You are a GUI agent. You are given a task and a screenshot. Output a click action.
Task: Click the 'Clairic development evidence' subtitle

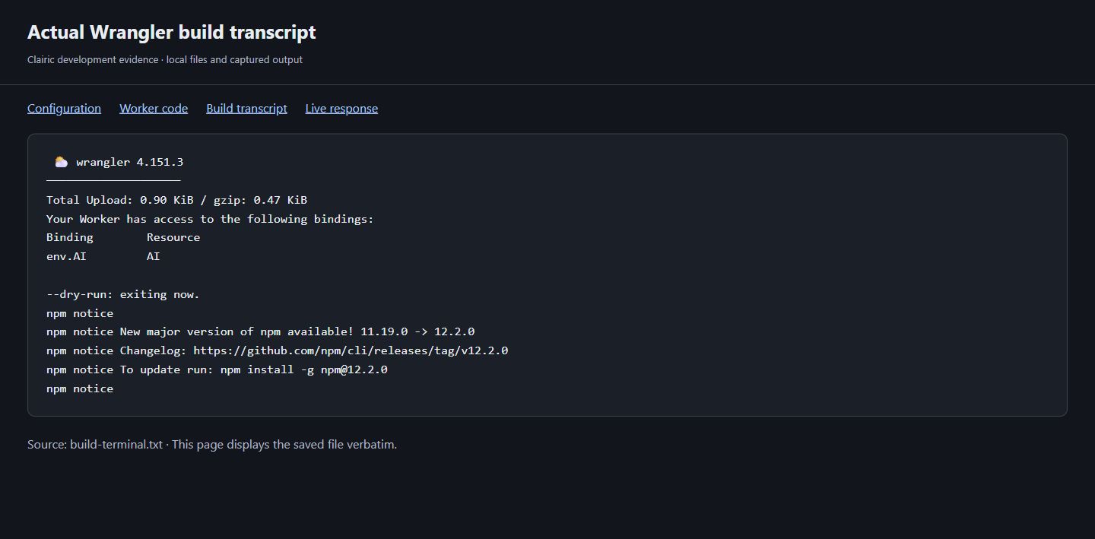(x=165, y=59)
